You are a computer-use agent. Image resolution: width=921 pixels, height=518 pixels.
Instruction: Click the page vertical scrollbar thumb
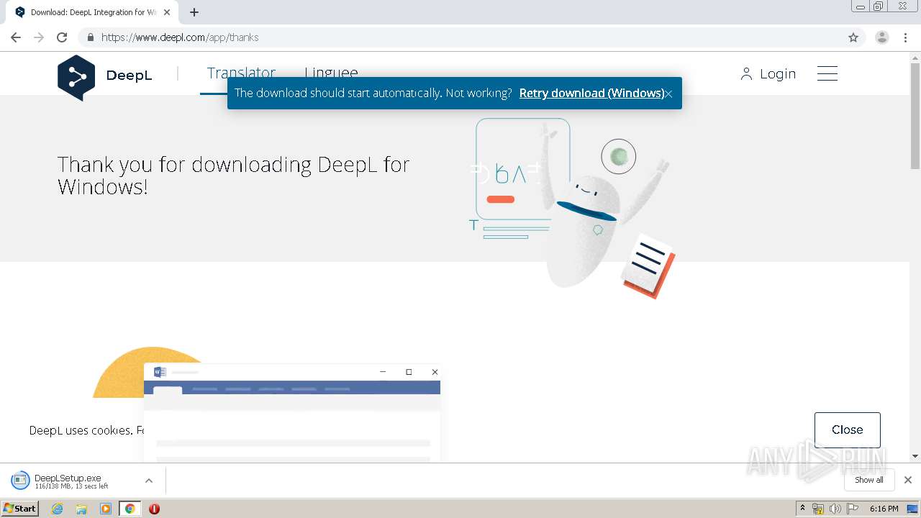pyautogui.click(x=915, y=117)
